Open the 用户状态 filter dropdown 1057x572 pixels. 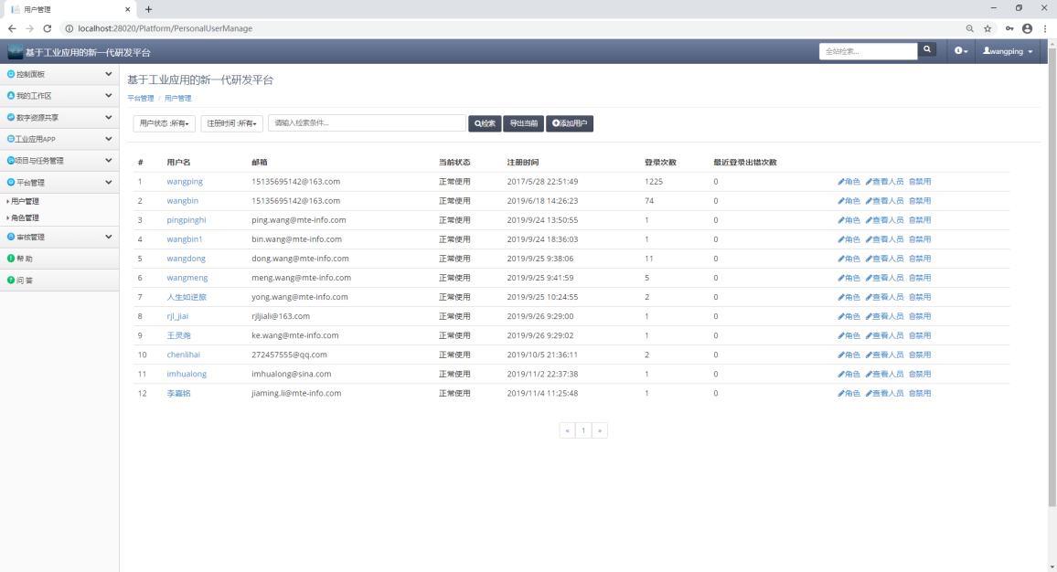[165, 123]
